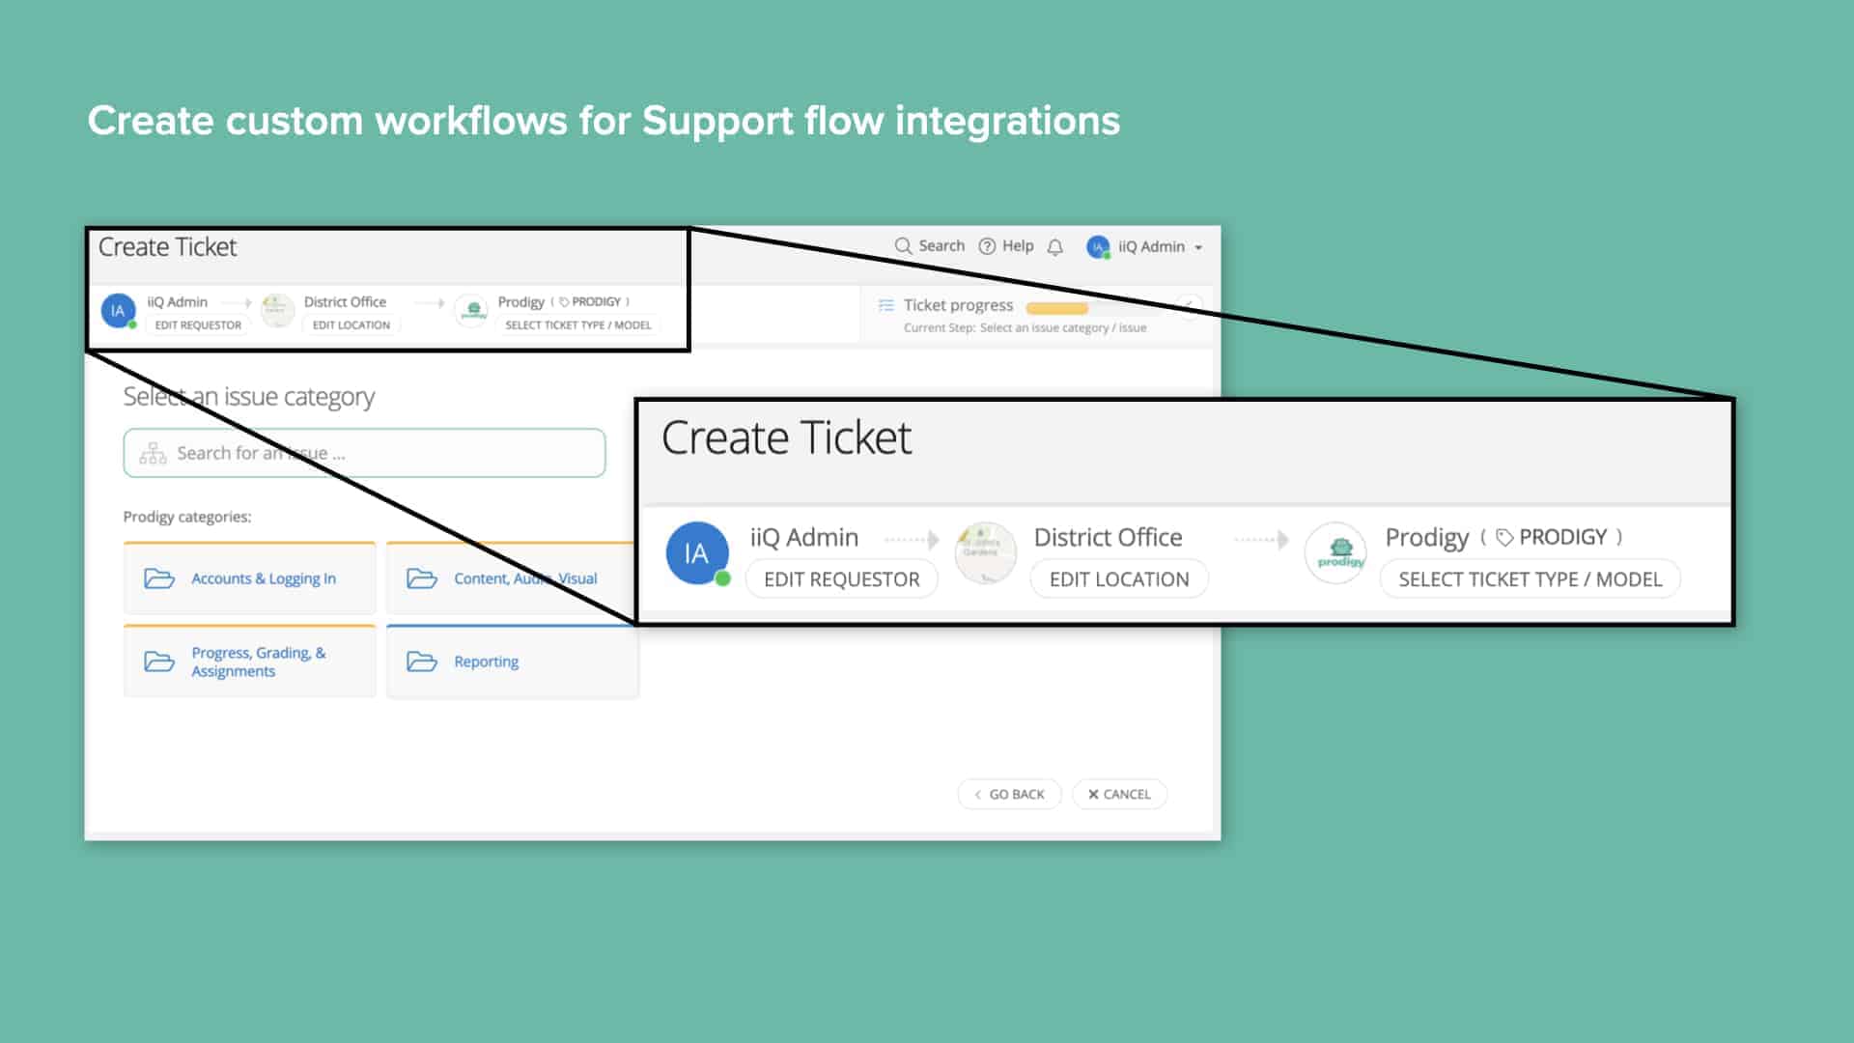Select EDIT REQUESTOR in the workflow
Screen dimensions: 1854x1043
pyautogui.click(x=841, y=578)
